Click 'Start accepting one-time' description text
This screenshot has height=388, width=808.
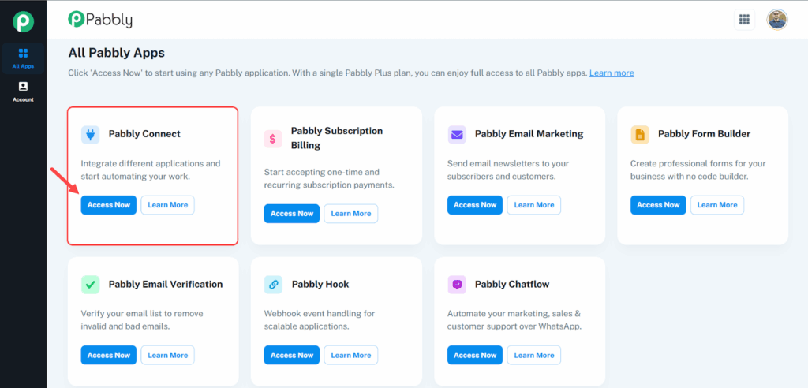coord(329,178)
